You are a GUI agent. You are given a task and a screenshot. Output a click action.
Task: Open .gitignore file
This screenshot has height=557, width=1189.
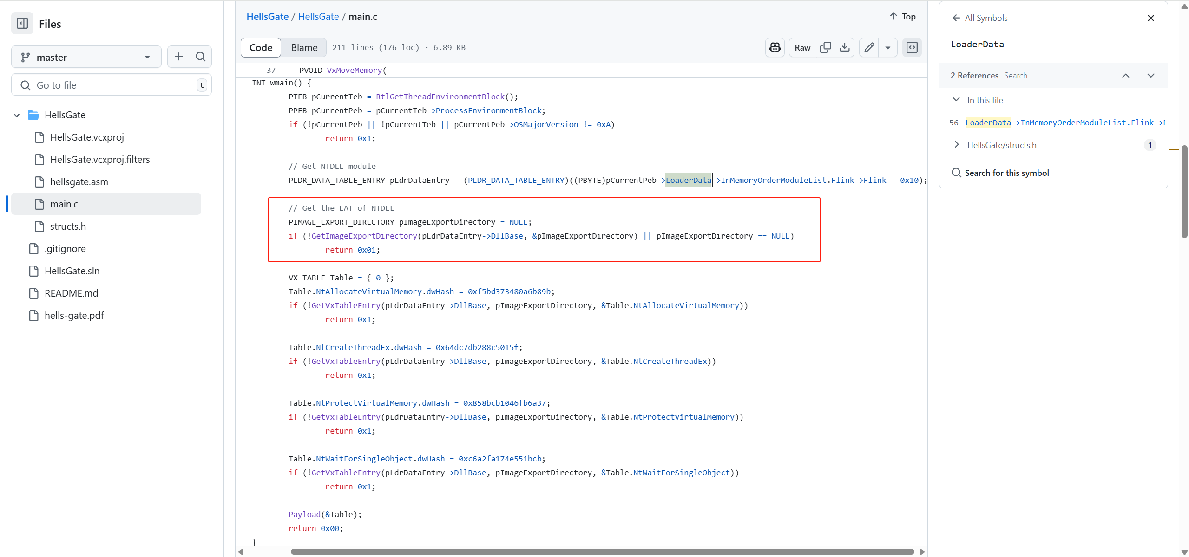click(x=65, y=249)
